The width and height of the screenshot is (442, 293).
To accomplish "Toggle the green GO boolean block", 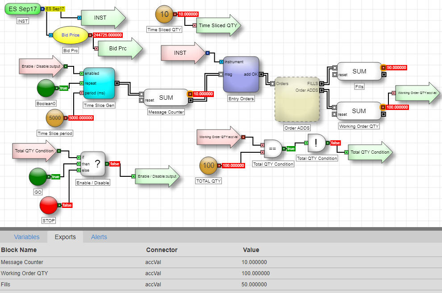I will pyautogui.click(x=38, y=177).
